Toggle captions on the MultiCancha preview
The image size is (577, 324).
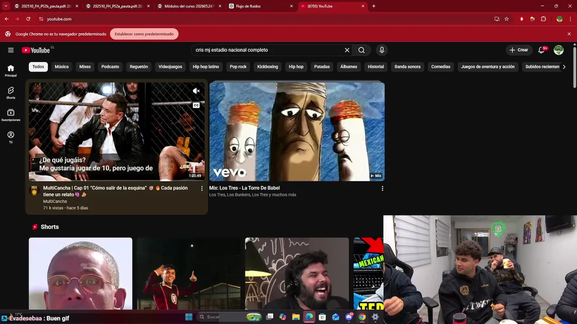point(196,105)
